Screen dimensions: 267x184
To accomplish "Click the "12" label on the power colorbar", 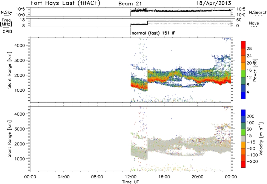I will click(249, 78).
